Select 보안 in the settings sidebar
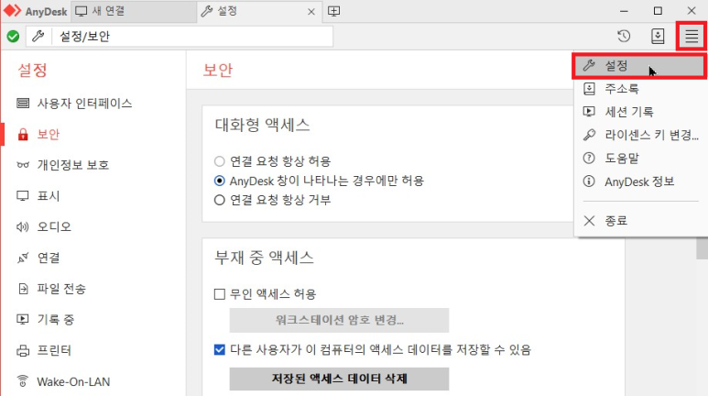708x396 pixels. coord(49,134)
